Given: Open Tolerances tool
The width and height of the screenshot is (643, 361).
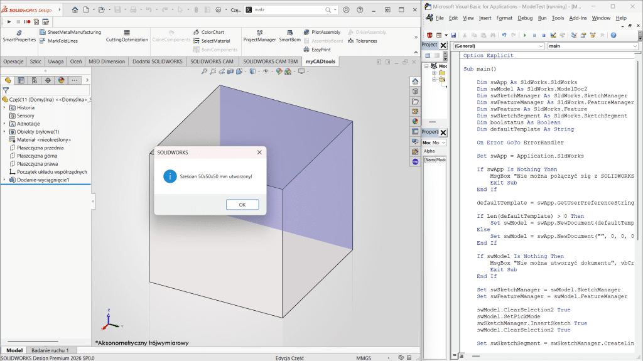Looking at the screenshot, I should pyautogui.click(x=362, y=41).
